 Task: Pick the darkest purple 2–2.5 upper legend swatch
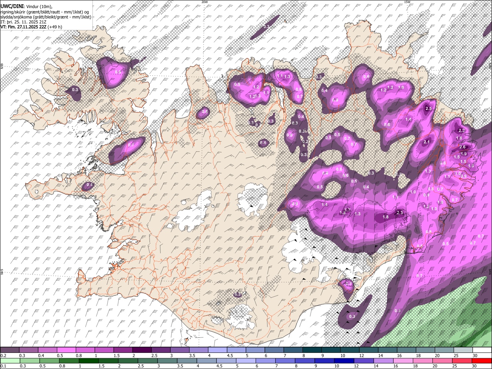(x=141, y=350)
